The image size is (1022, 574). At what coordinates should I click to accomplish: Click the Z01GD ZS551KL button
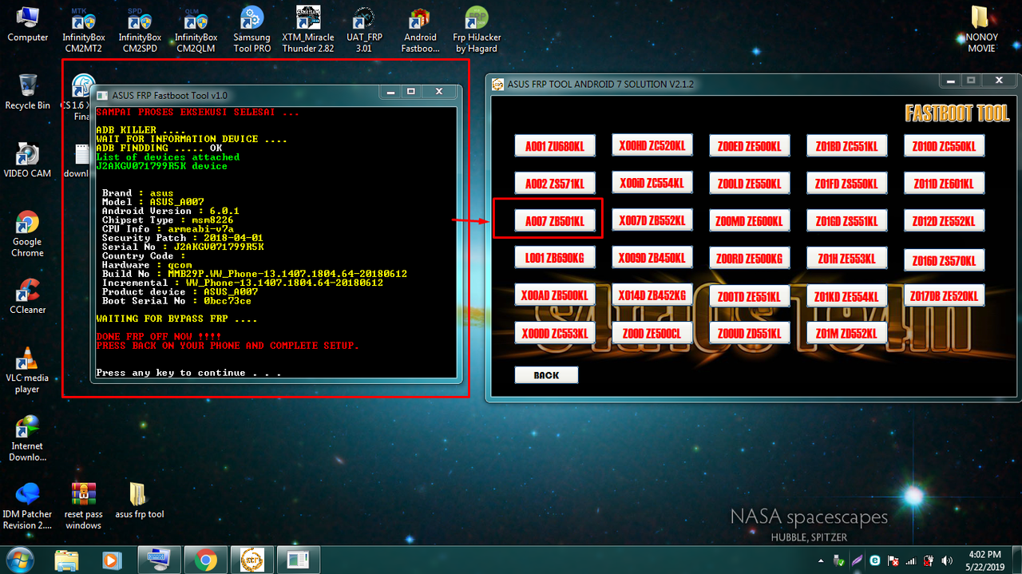[x=846, y=221]
